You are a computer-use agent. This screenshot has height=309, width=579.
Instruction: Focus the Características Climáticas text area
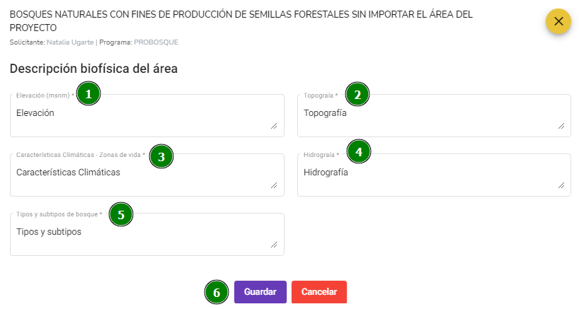(x=147, y=175)
